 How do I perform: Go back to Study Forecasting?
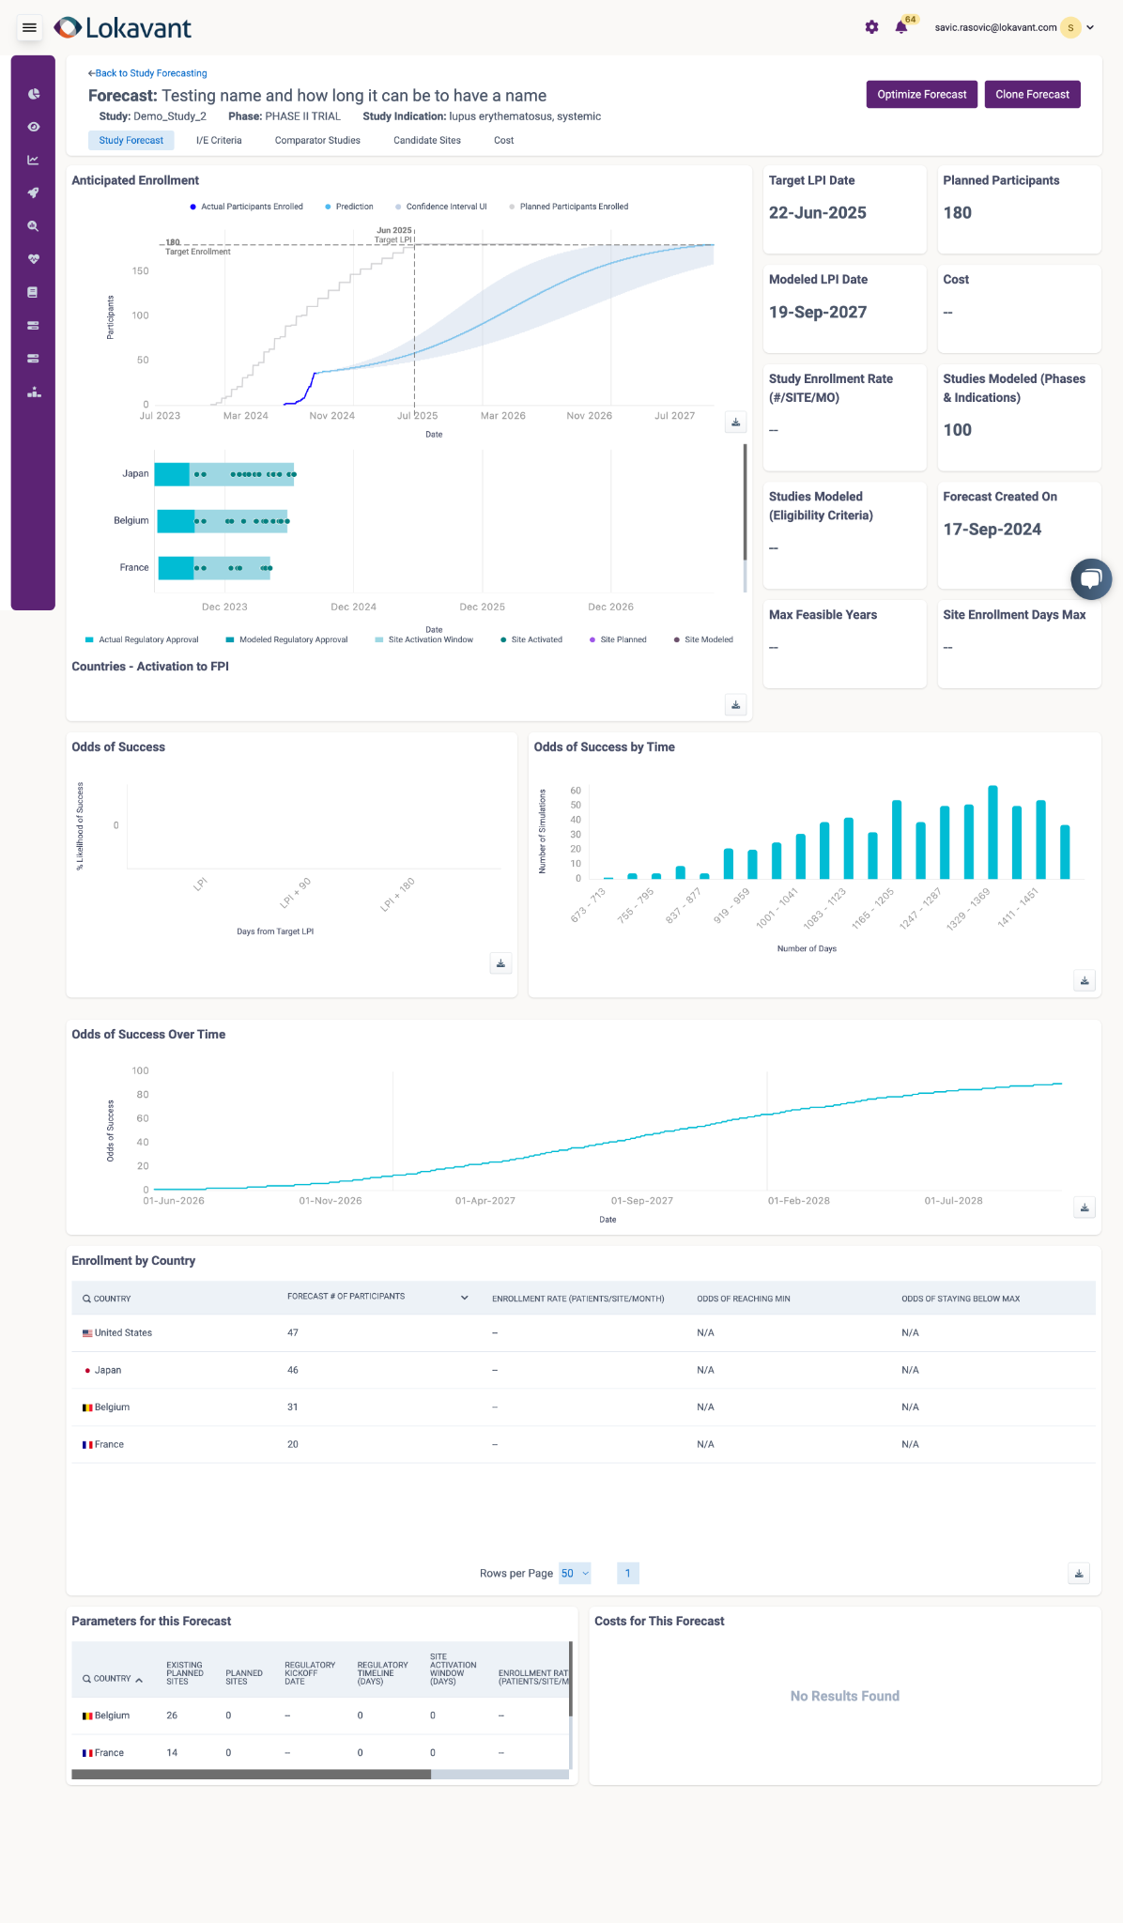[x=147, y=73]
